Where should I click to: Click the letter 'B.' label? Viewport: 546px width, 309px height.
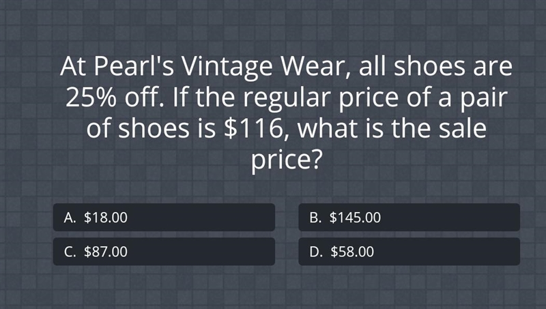click(315, 218)
